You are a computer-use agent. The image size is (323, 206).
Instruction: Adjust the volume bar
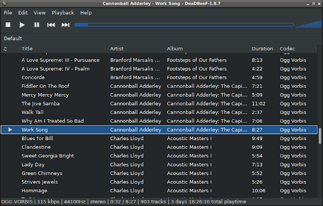tap(308, 24)
